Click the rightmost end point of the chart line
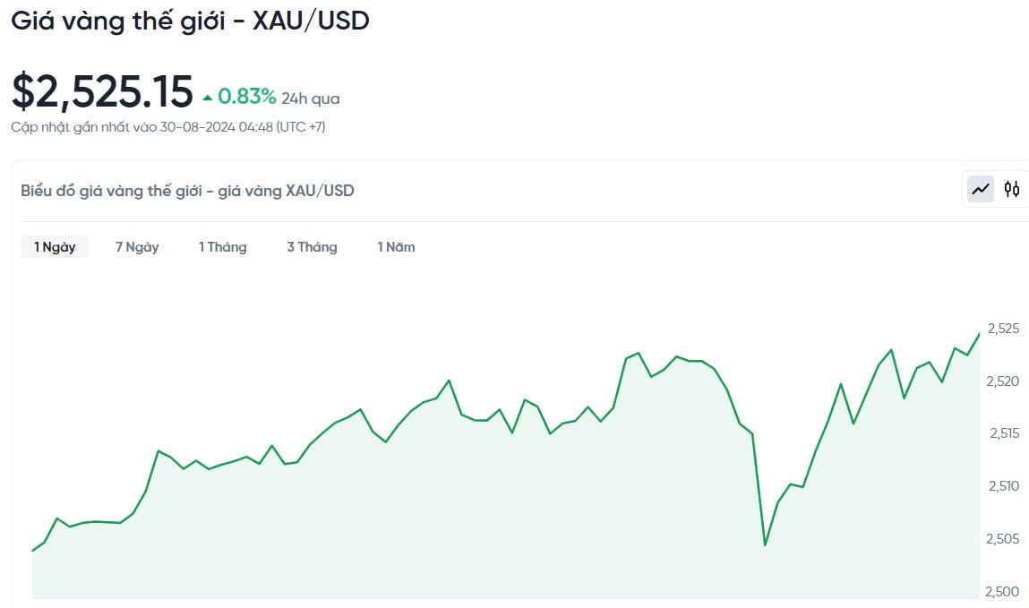This screenshot has width=1029, height=608. click(979, 334)
